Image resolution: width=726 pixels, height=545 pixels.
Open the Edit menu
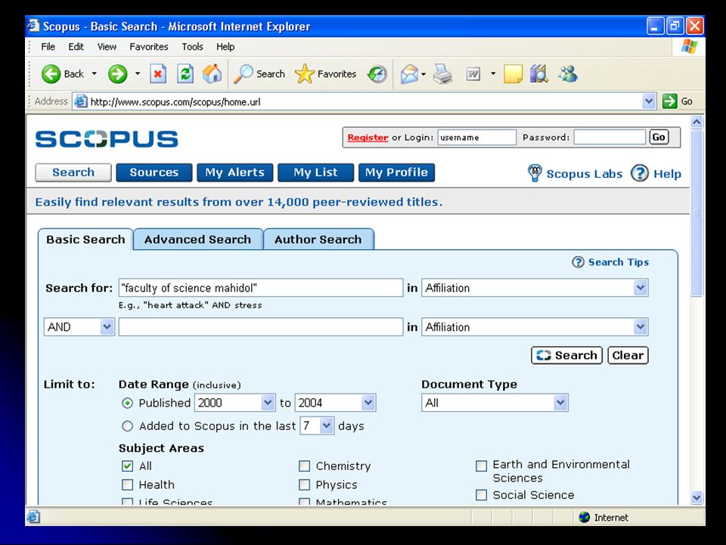coord(76,46)
